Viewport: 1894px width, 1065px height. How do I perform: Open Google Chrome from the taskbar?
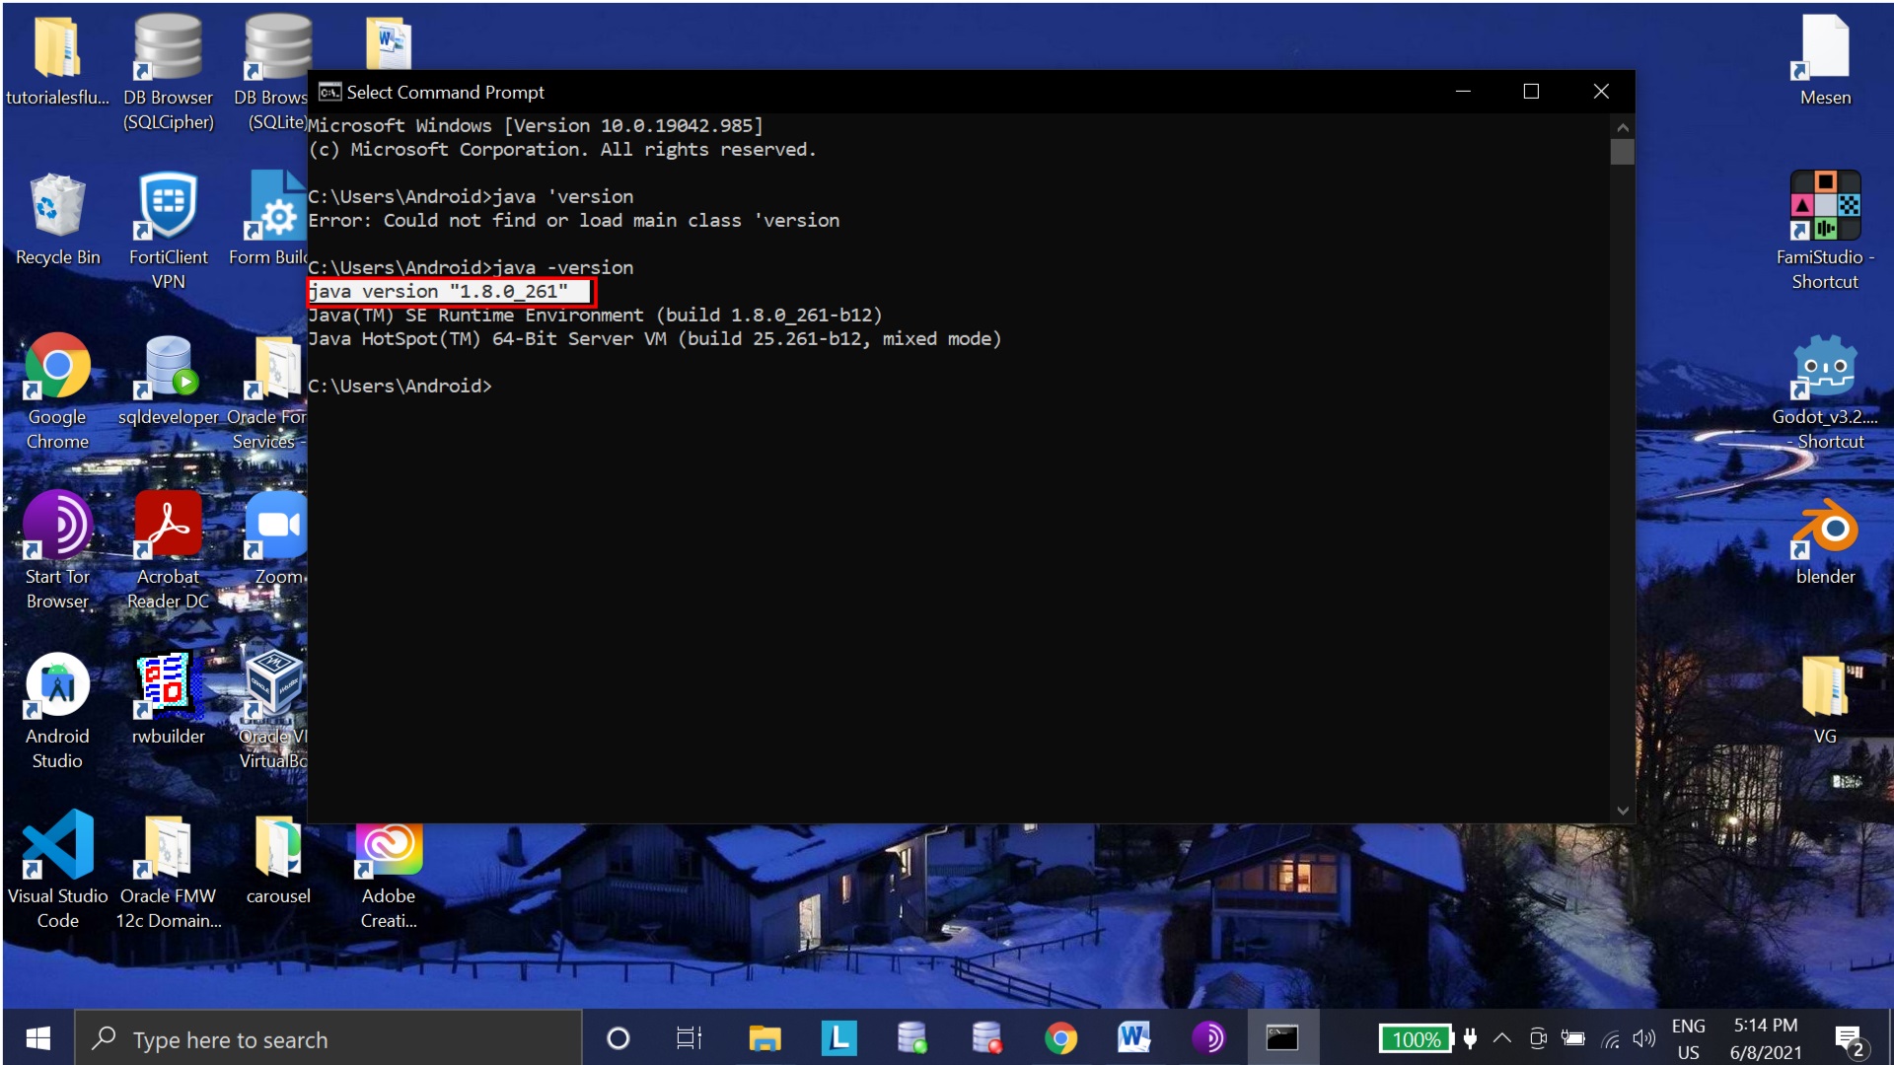[1060, 1037]
